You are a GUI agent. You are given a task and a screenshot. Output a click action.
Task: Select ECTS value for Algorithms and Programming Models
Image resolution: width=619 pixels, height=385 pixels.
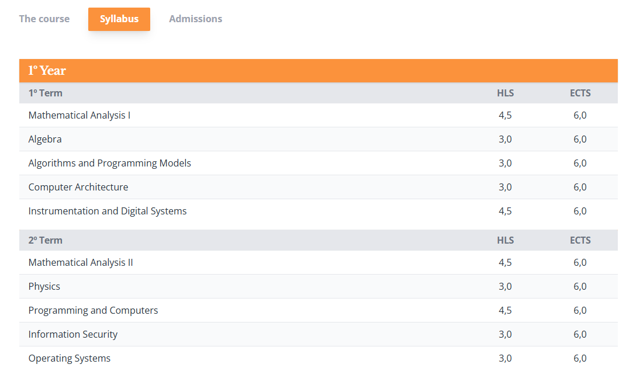(x=580, y=164)
